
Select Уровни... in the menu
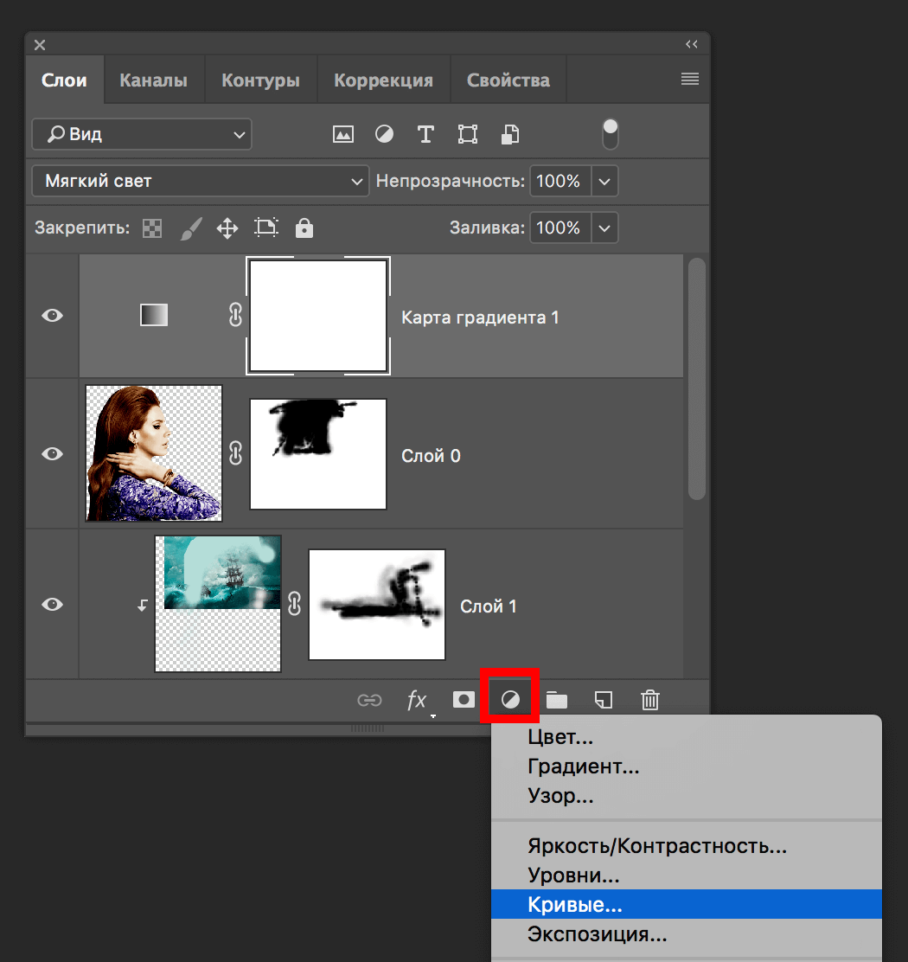point(573,875)
